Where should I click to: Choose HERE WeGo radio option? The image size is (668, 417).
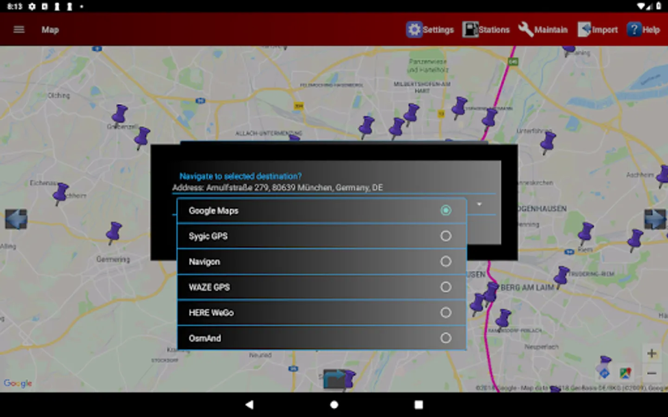tap(446, 312)
